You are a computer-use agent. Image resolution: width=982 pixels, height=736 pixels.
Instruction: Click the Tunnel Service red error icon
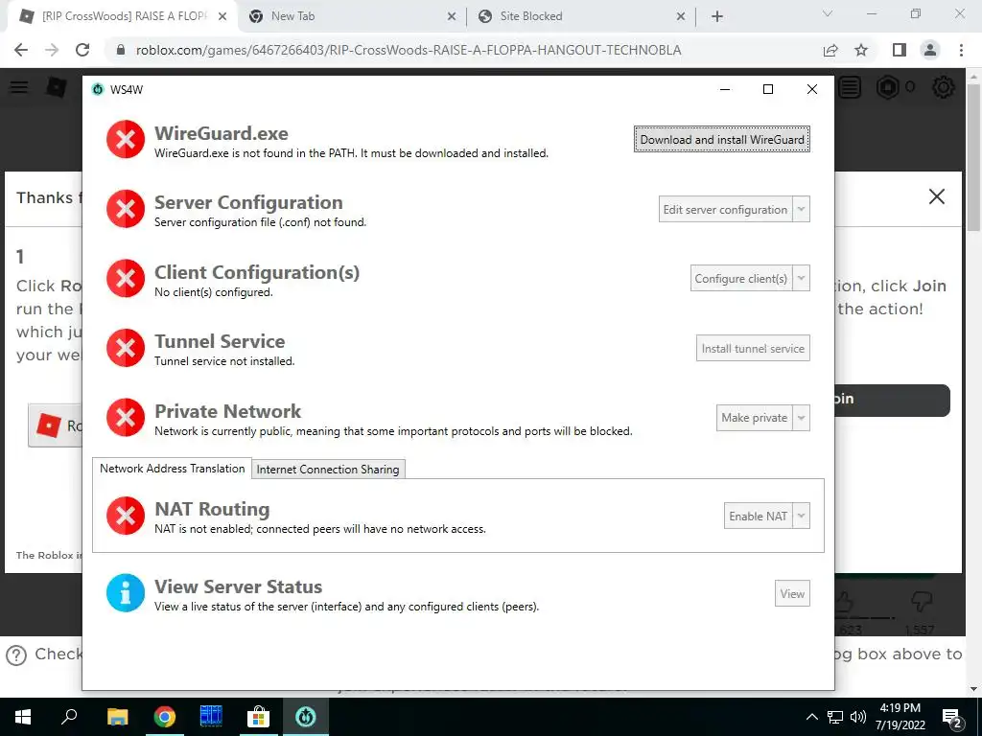coord(126,347)
